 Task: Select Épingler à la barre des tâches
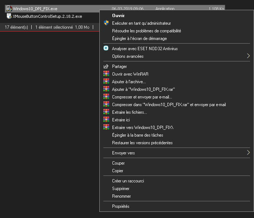tap(176, 135)
